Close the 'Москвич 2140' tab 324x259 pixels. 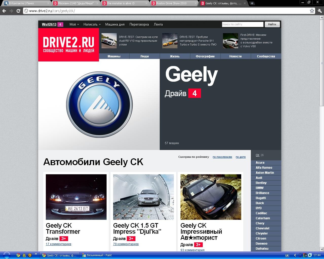pos(97,4)
